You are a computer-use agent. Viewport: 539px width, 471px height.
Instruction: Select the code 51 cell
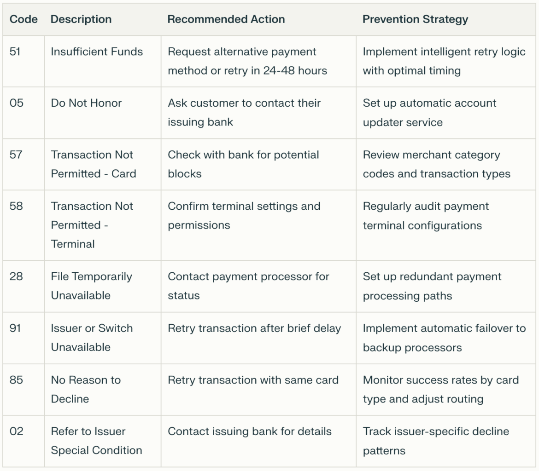pyautogui.click(x=15, y=52)
